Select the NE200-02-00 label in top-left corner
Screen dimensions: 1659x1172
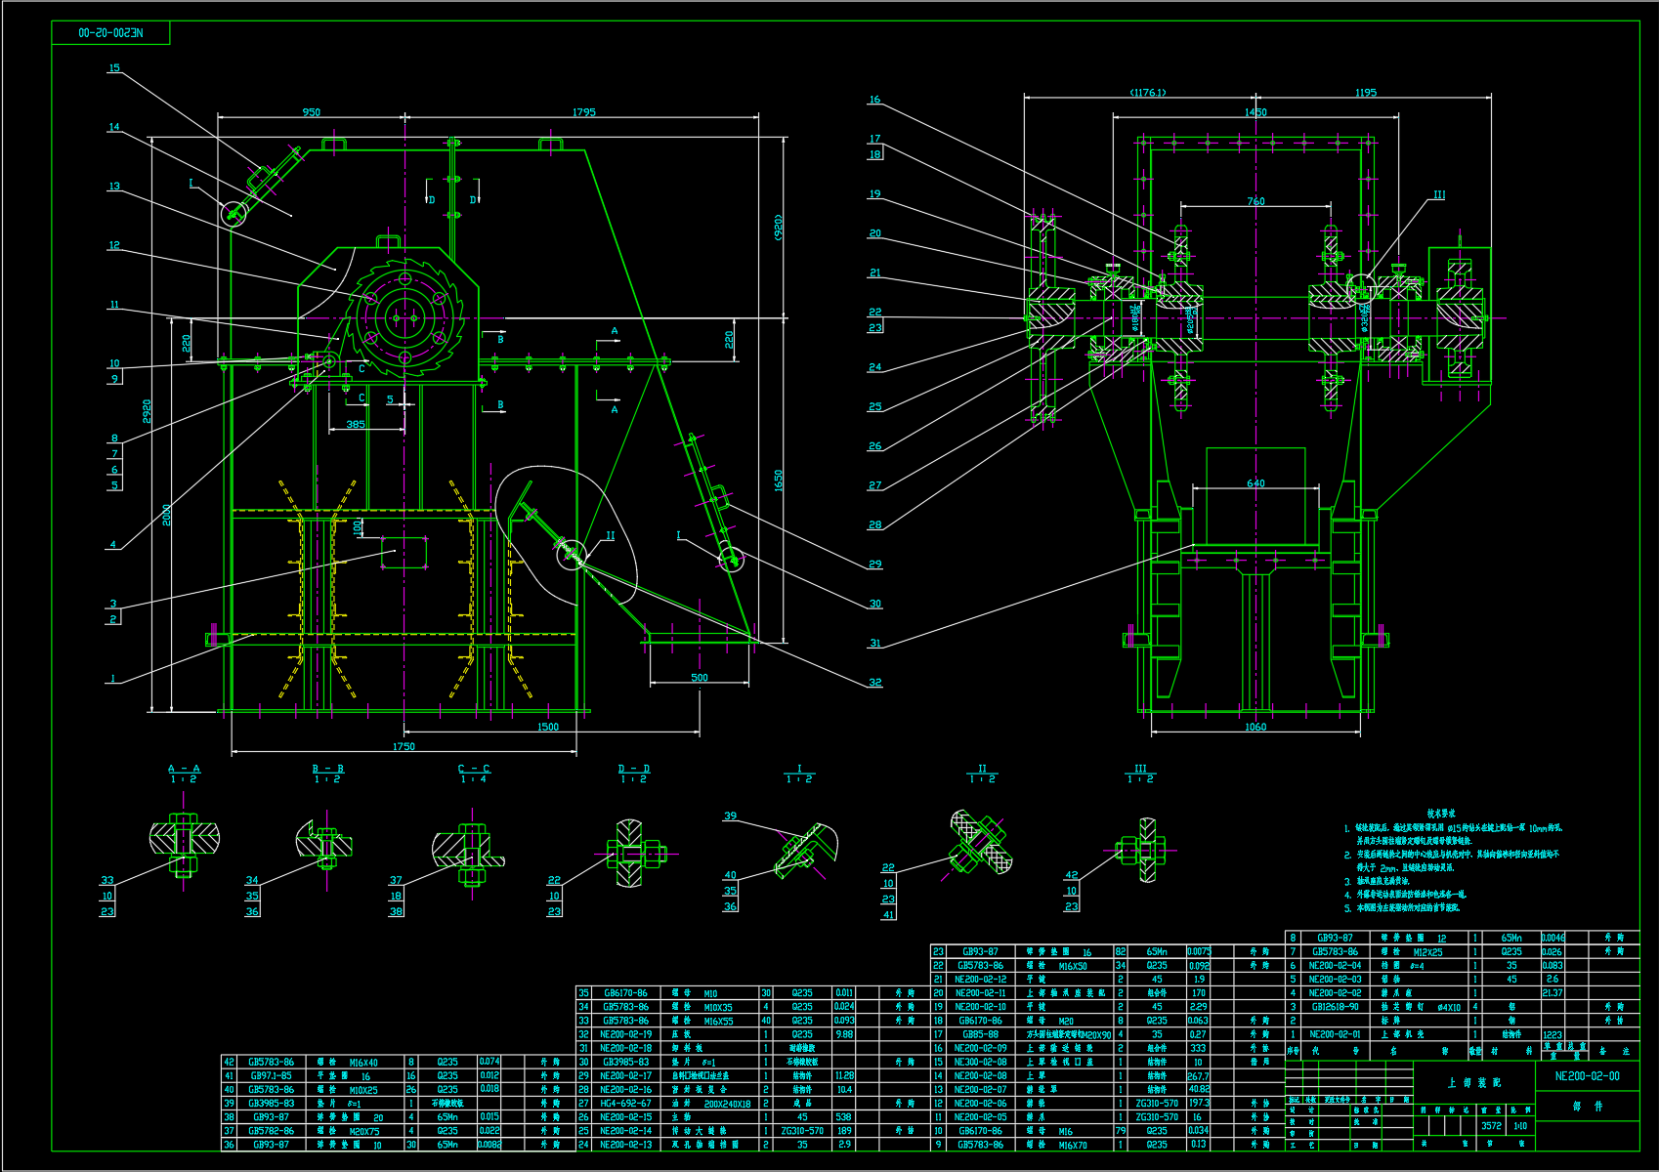[x=110, y=32]
